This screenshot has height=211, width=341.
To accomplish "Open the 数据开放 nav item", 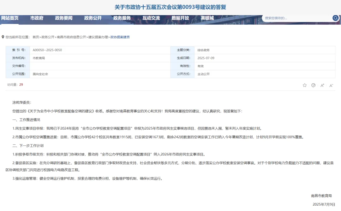I will (x=180, y=18).
